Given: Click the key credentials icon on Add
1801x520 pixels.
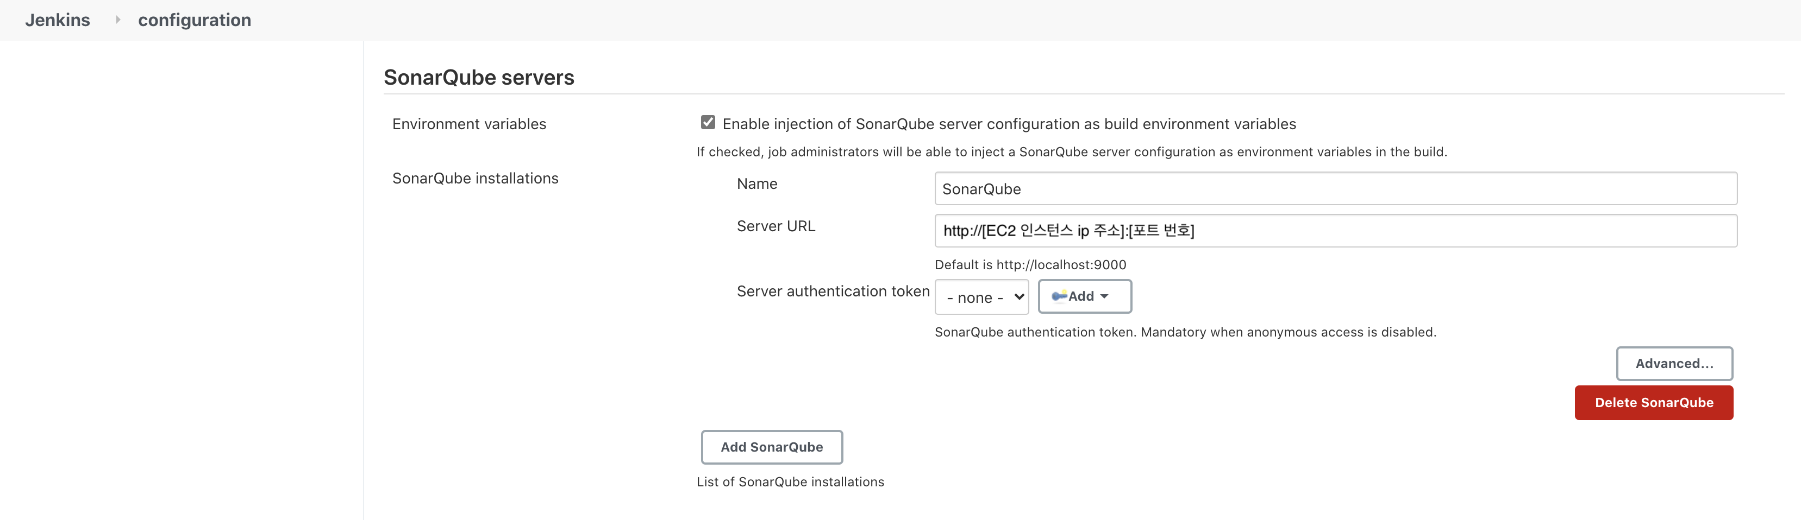Looking at the screenshot, I should [1059, 297].
